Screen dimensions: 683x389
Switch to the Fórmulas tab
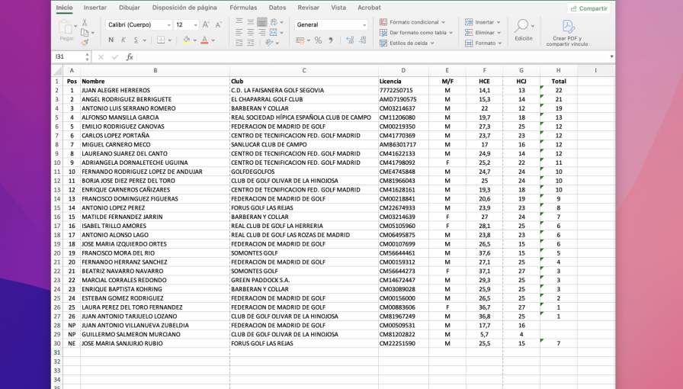243,8
